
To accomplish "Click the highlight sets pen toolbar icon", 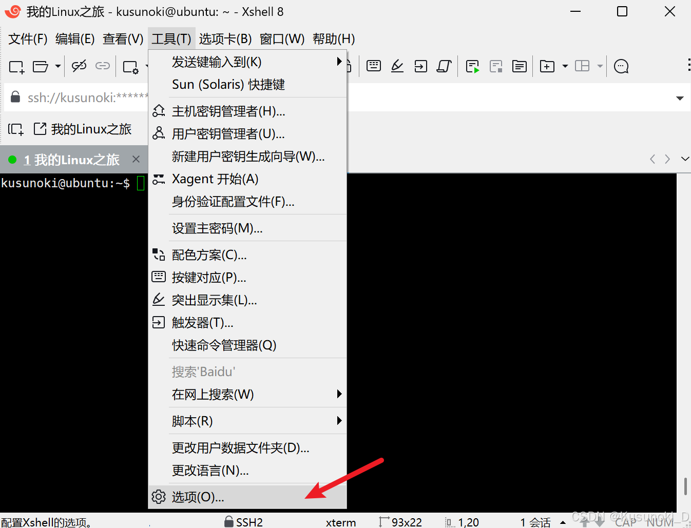I will 397,66.
